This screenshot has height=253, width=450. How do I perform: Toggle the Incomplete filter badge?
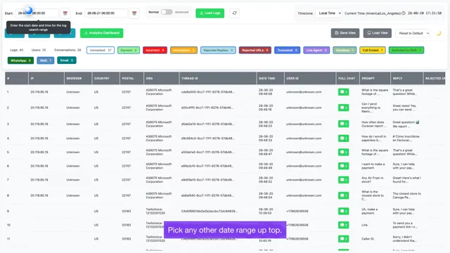[184, 50]
